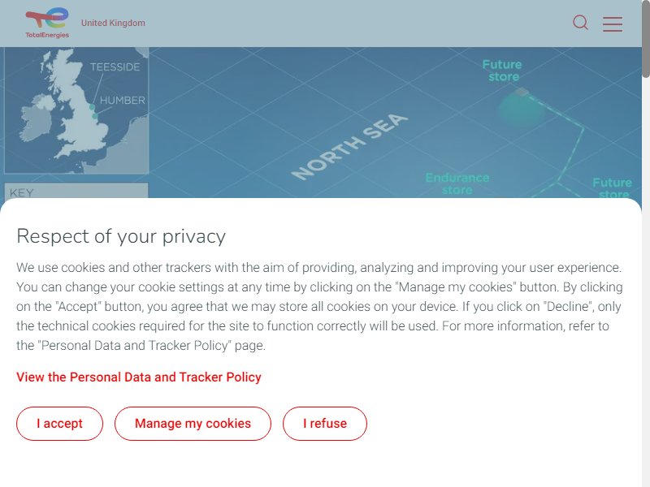
Task: Click the green future store ellipse
Action: click(x=522, y=110)
